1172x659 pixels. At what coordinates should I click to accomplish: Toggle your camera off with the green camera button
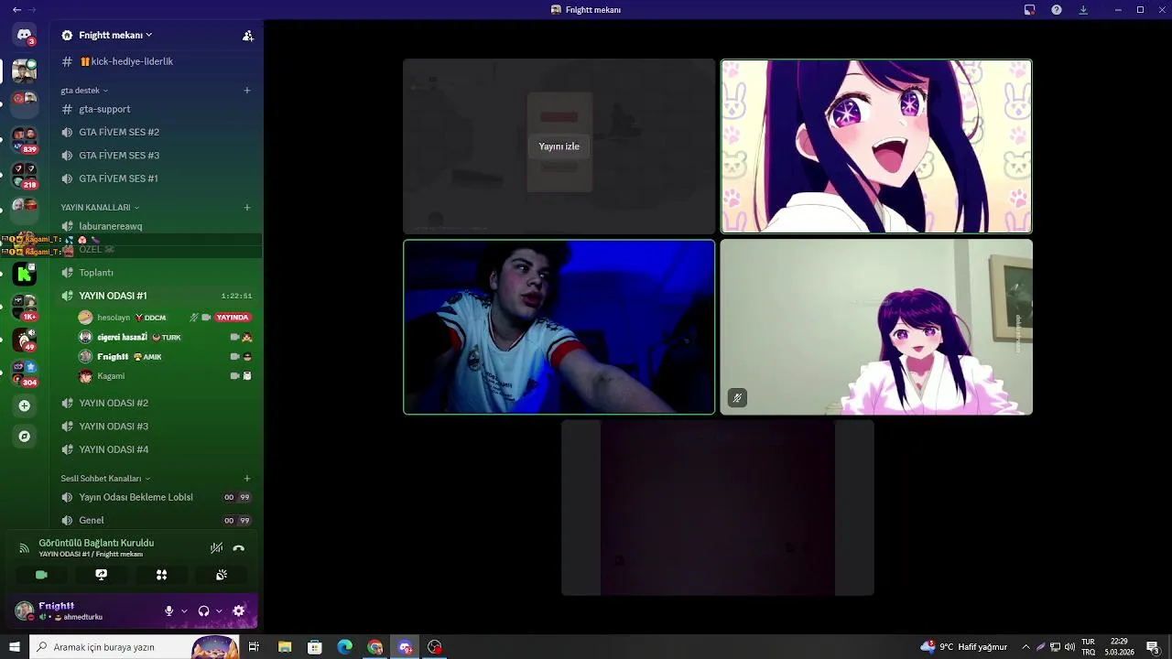[x=41, y=575]
